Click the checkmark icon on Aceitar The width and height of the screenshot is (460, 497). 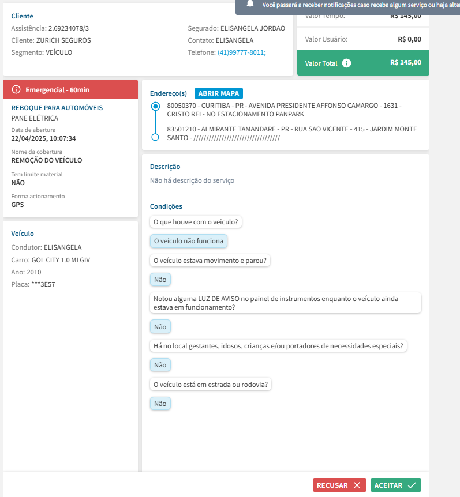[x=412, y=485]
